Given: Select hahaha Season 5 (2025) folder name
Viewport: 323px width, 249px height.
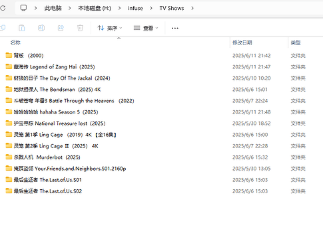Looking at the screenshot, I should 56,112.
